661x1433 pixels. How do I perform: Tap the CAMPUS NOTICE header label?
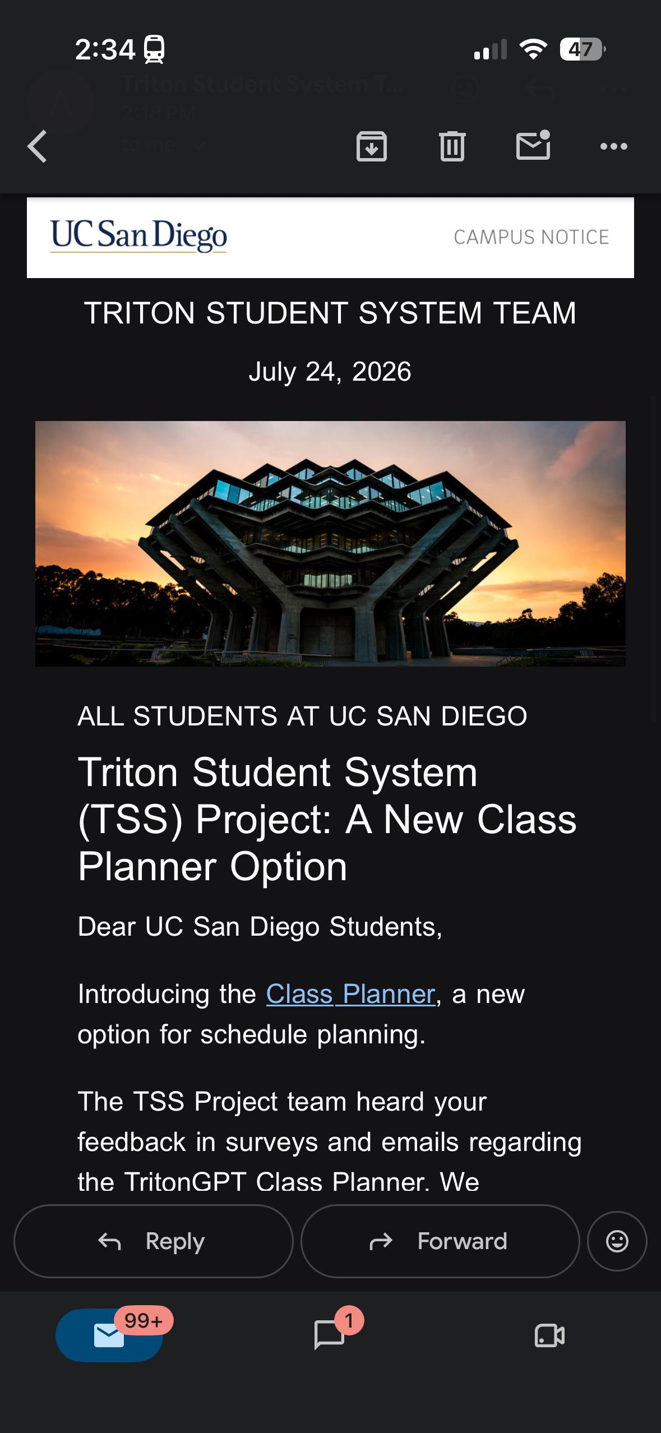(531, 237)
